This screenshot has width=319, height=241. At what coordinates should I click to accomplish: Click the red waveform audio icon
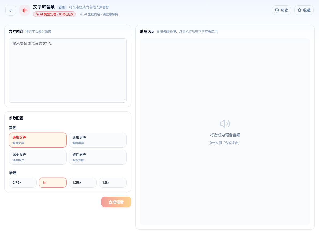pyautogui.click(x=25, y=10)
